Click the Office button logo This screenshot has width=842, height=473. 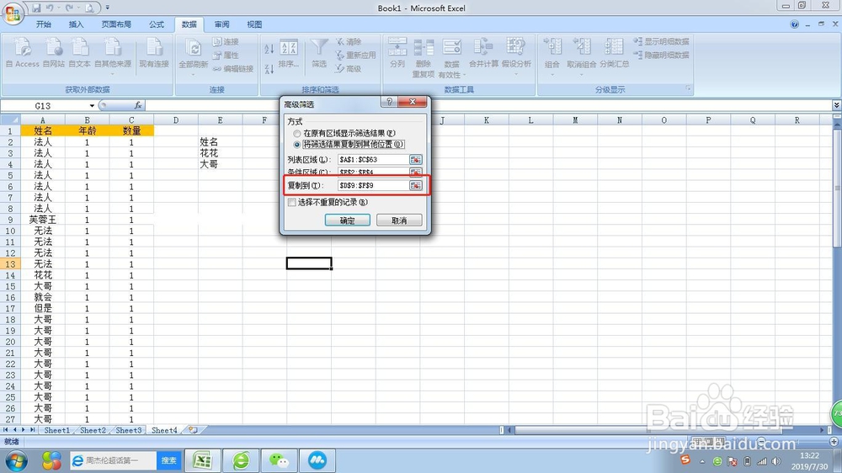(13, 13)
